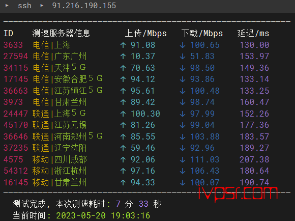
Task: Click the upload arrow beside 81.26
Action: 123,125
